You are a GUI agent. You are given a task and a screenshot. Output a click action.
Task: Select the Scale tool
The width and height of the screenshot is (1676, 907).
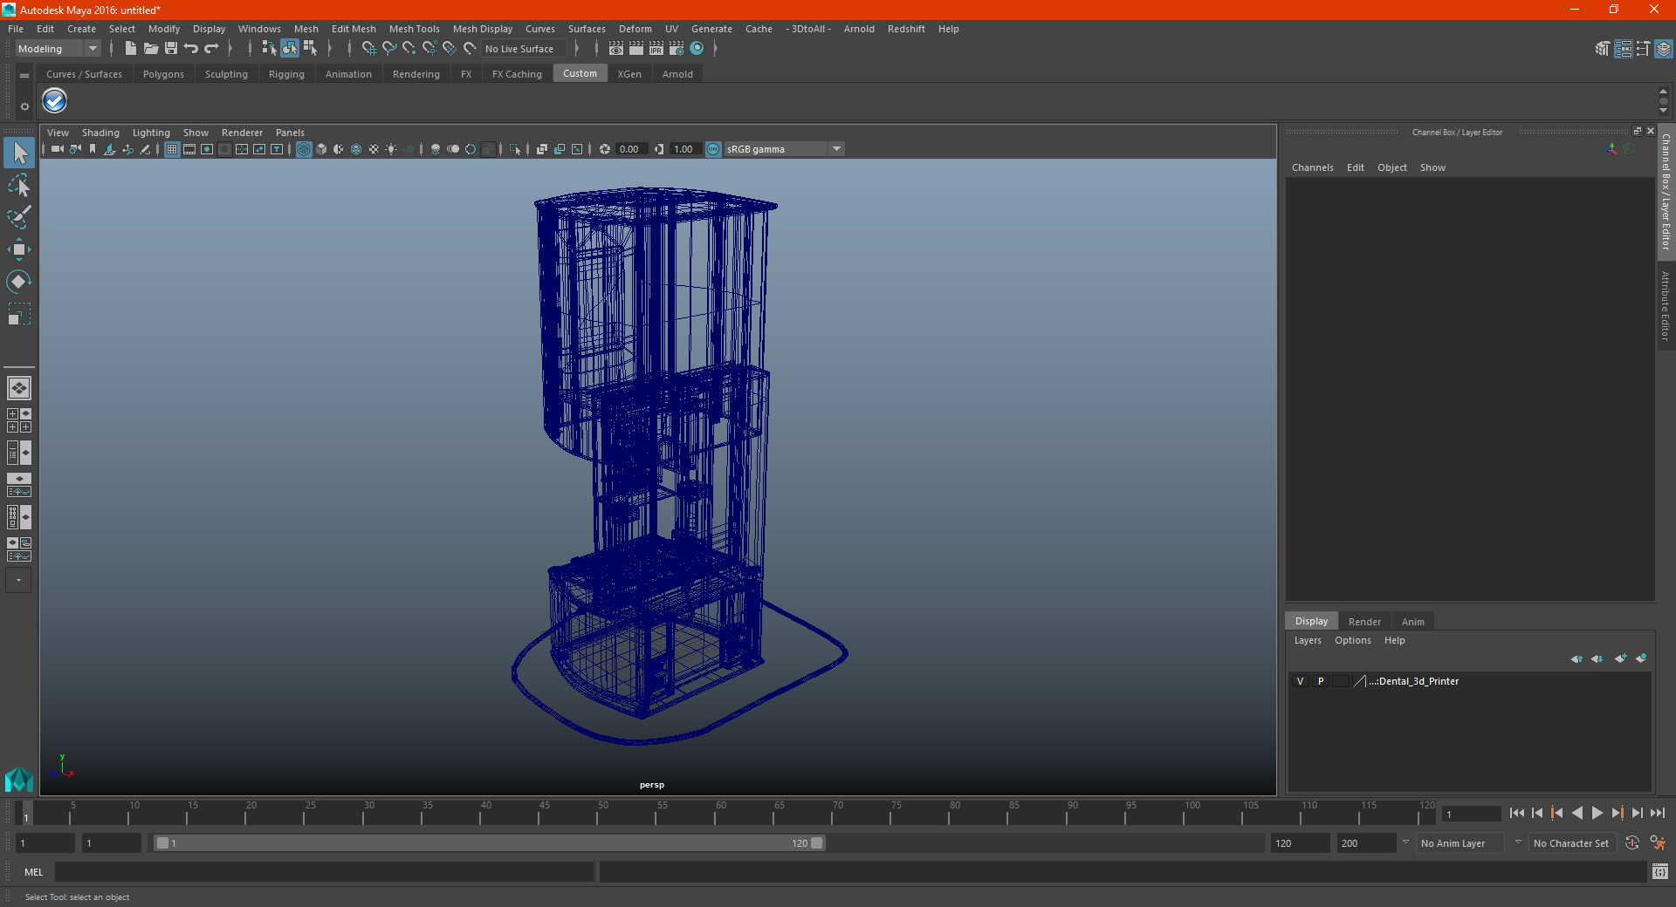19,314
